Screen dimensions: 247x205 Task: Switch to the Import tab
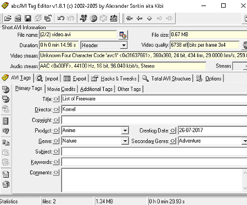point(47,78)
